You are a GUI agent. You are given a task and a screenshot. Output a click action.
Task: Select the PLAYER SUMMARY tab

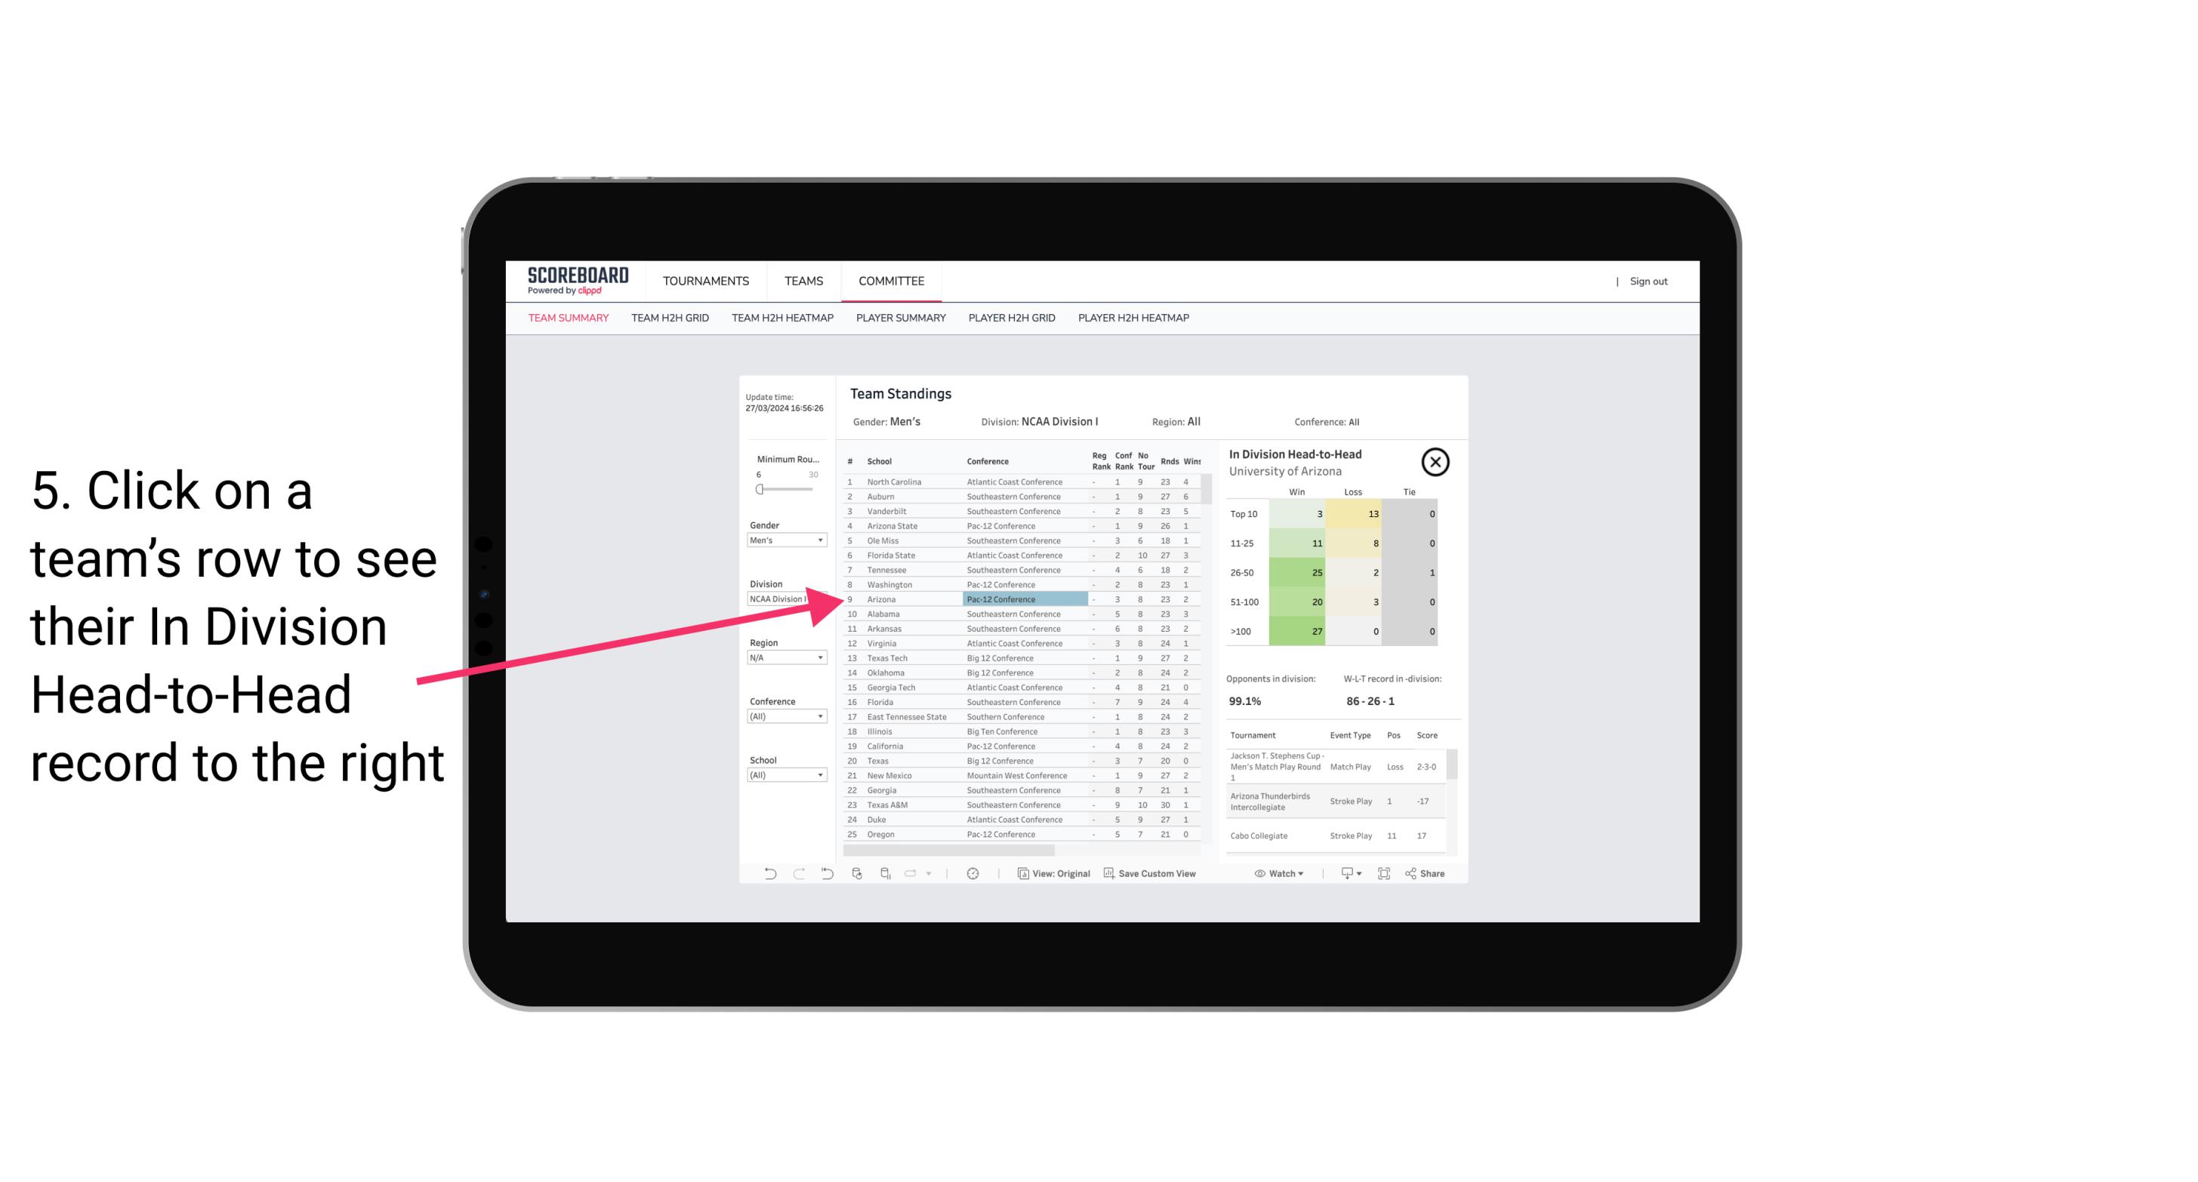901,317
